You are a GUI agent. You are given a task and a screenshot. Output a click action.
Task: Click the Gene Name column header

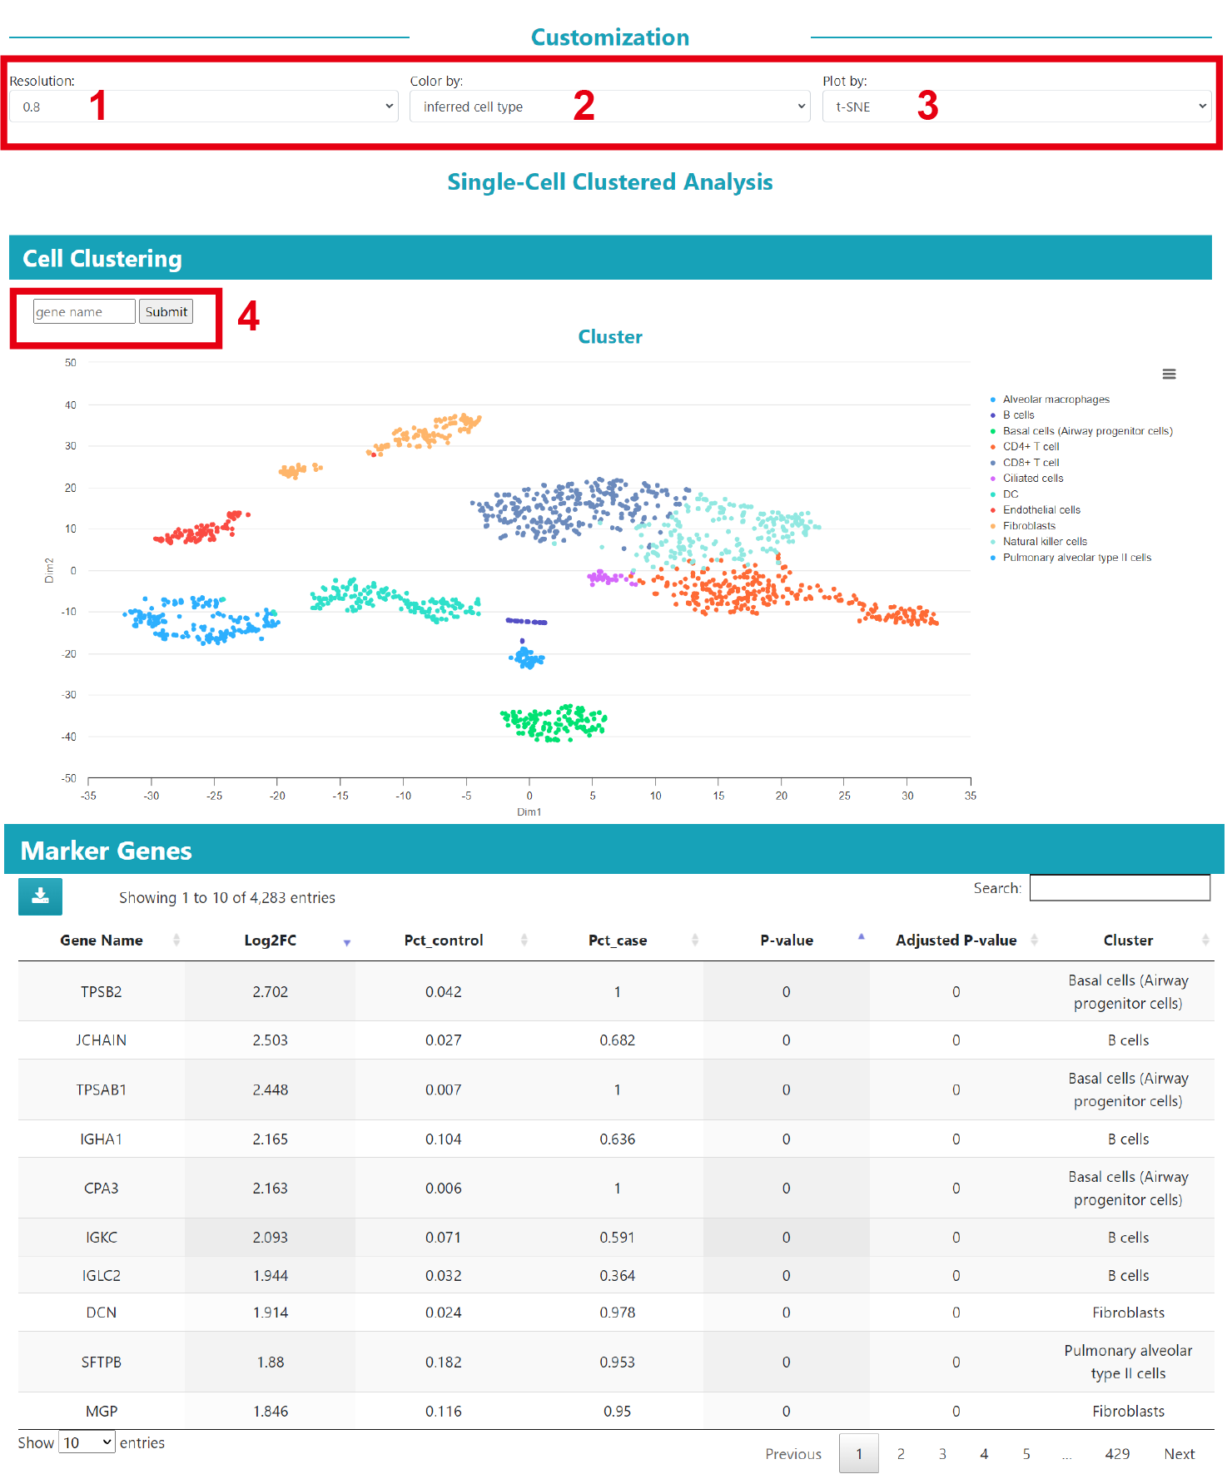[x=102, y=940]
